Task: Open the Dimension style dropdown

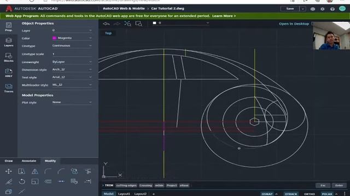Action: (72, 69)
